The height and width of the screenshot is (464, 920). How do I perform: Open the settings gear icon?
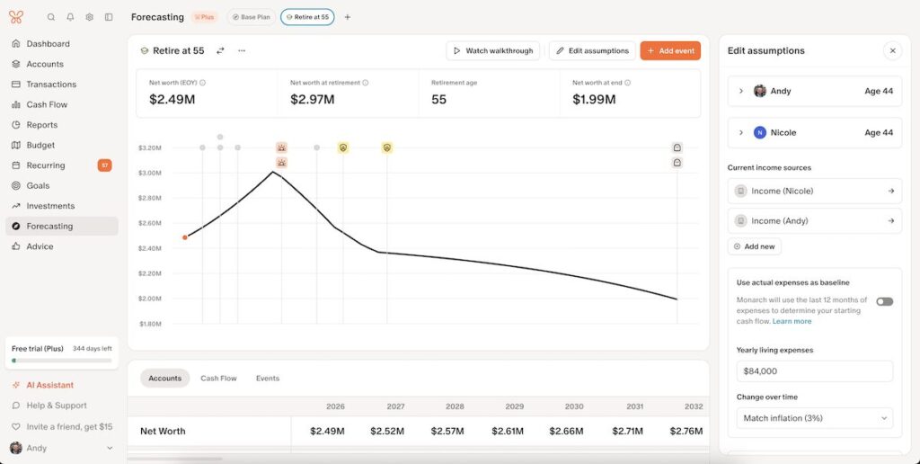(89, 17)
